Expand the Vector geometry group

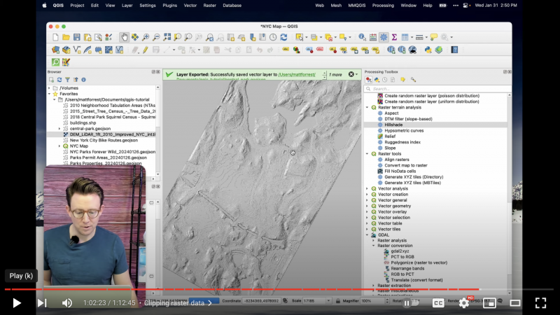click(367, 206)
